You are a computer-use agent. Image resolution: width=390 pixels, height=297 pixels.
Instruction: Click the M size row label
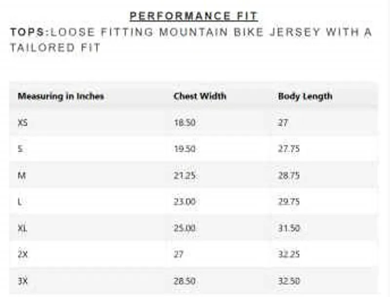pyautogui.click(x=21, y=176)
